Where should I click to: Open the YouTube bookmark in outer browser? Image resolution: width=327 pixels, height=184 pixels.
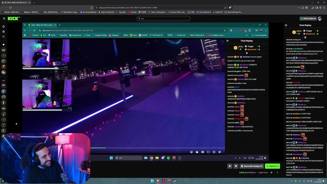(x=132, y=12)
